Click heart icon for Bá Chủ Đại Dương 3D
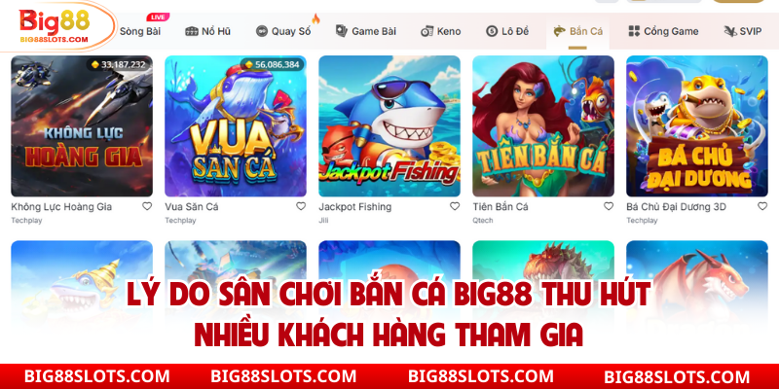The height and width of the screenshot is (389, 779). coord(762,206)
